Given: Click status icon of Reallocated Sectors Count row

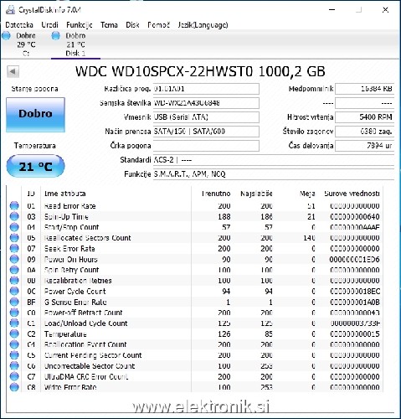Looking at the screenshot, I should point(14,238).
